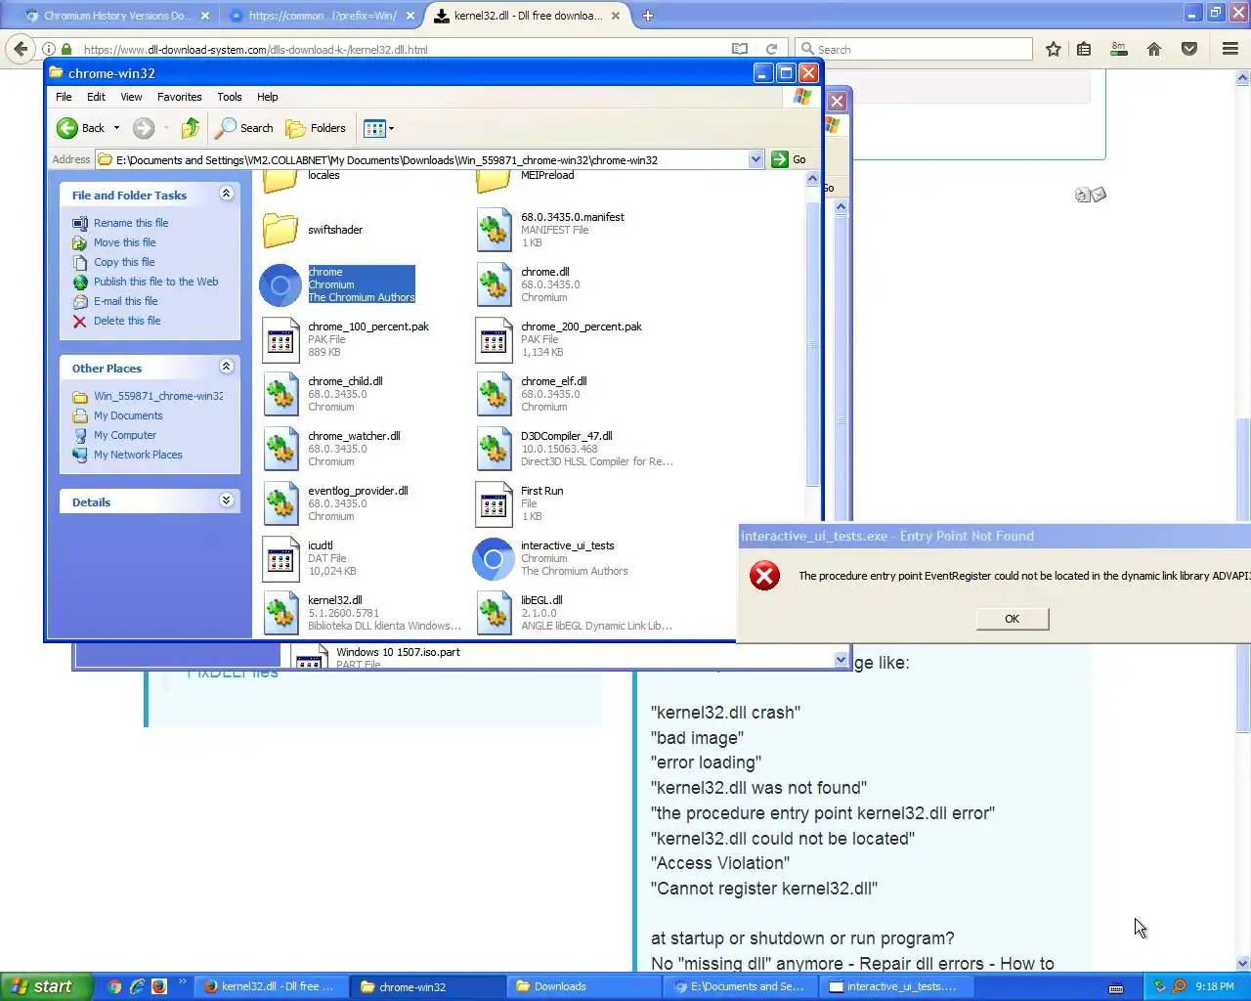Open the Firefox hamburger menu

click(x=1230, y=49)
